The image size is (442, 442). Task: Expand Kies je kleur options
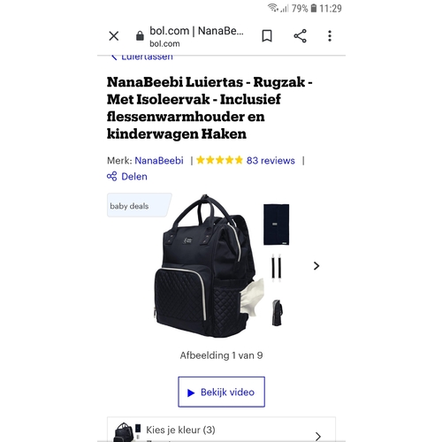(x=221, y=430)
